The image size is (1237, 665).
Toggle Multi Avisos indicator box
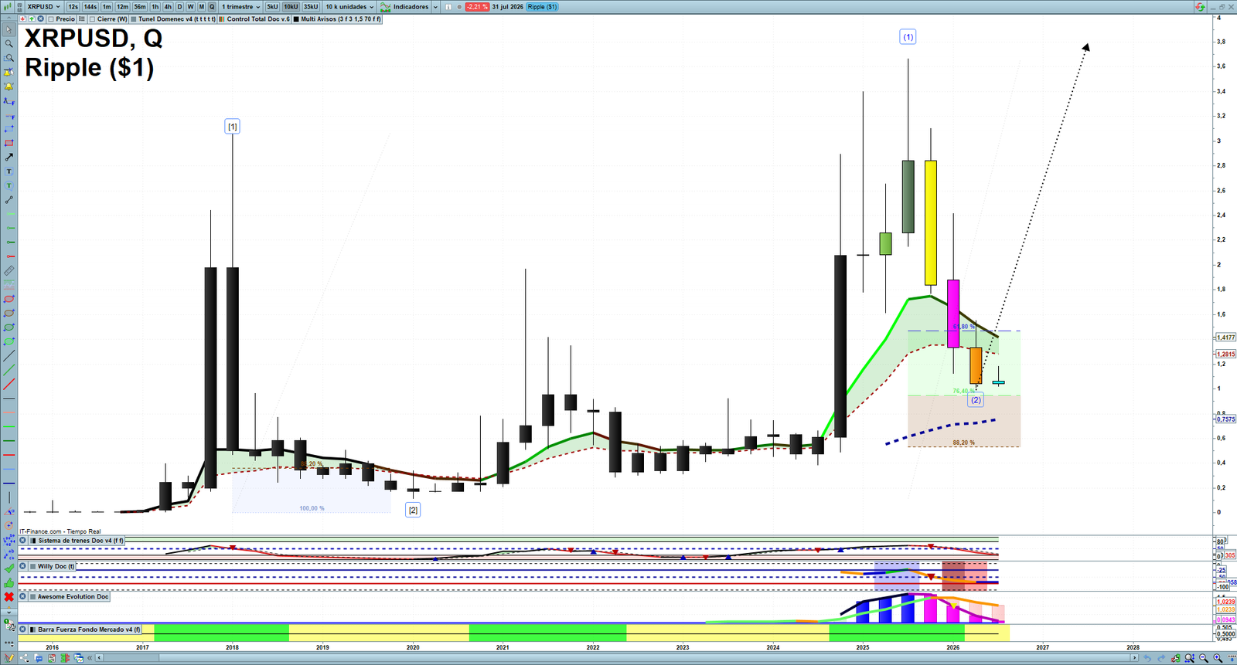(x=296, y=19)
